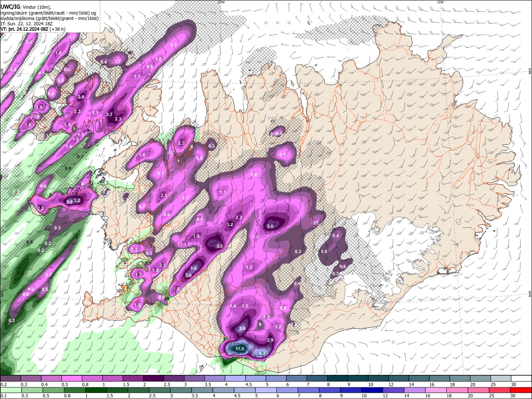Click the 3.9 value next to the 3.2 on the west coast
This screenshot has width=532, height=399.
coord(69,202)
